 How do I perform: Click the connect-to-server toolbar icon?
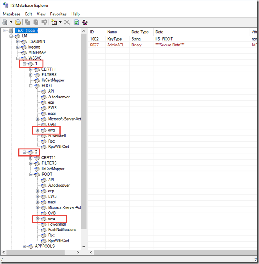5,22
